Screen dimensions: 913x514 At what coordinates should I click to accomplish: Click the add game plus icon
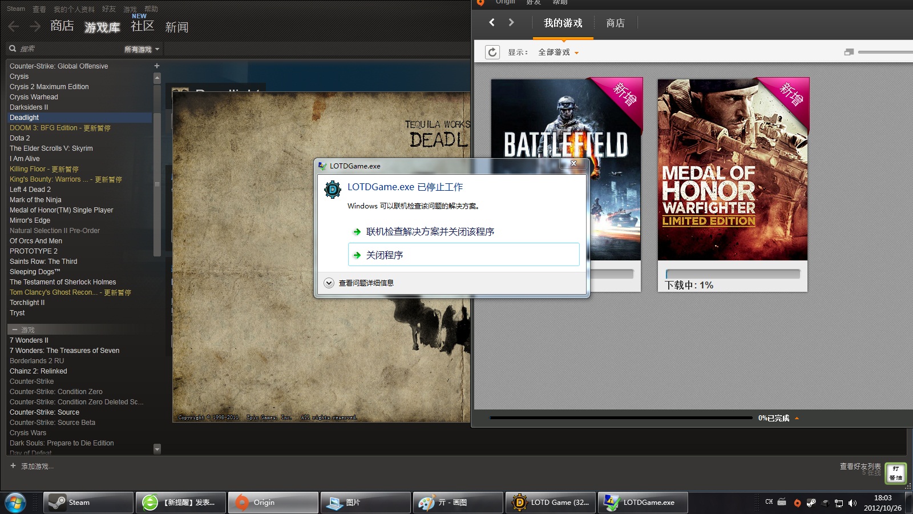point(13,465)
